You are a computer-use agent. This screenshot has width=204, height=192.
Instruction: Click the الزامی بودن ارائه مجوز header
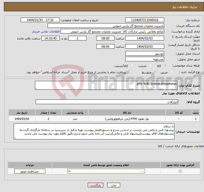(180, 165)
